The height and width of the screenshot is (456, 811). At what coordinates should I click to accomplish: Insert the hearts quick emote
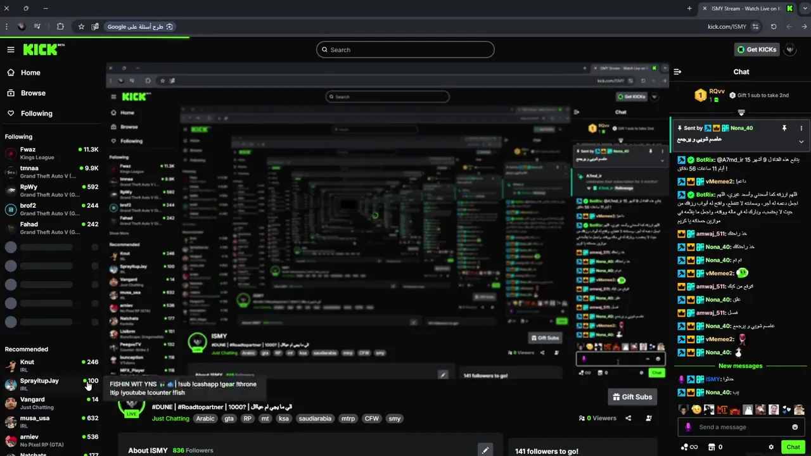click(x=786, y=410)
